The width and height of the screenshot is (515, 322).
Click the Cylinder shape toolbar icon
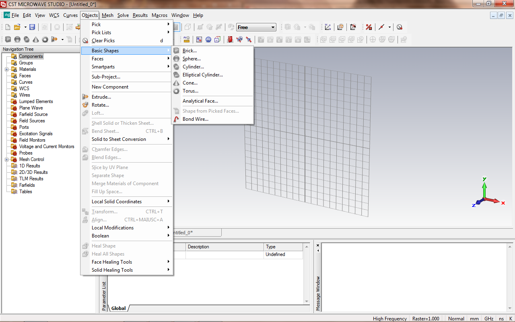[27, 39]
